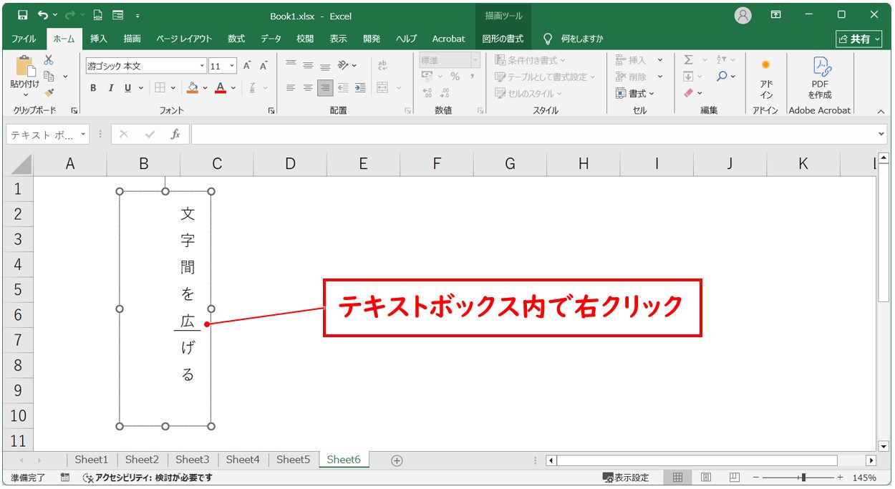Increase font size with larger A

click(247, 66)
